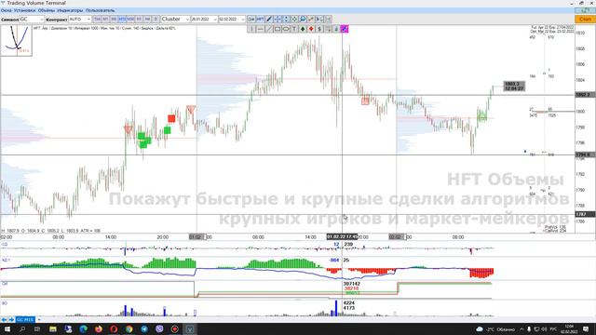Click the auto-center target icon
This screenshot has height=335, width=596.
[294, 19]
